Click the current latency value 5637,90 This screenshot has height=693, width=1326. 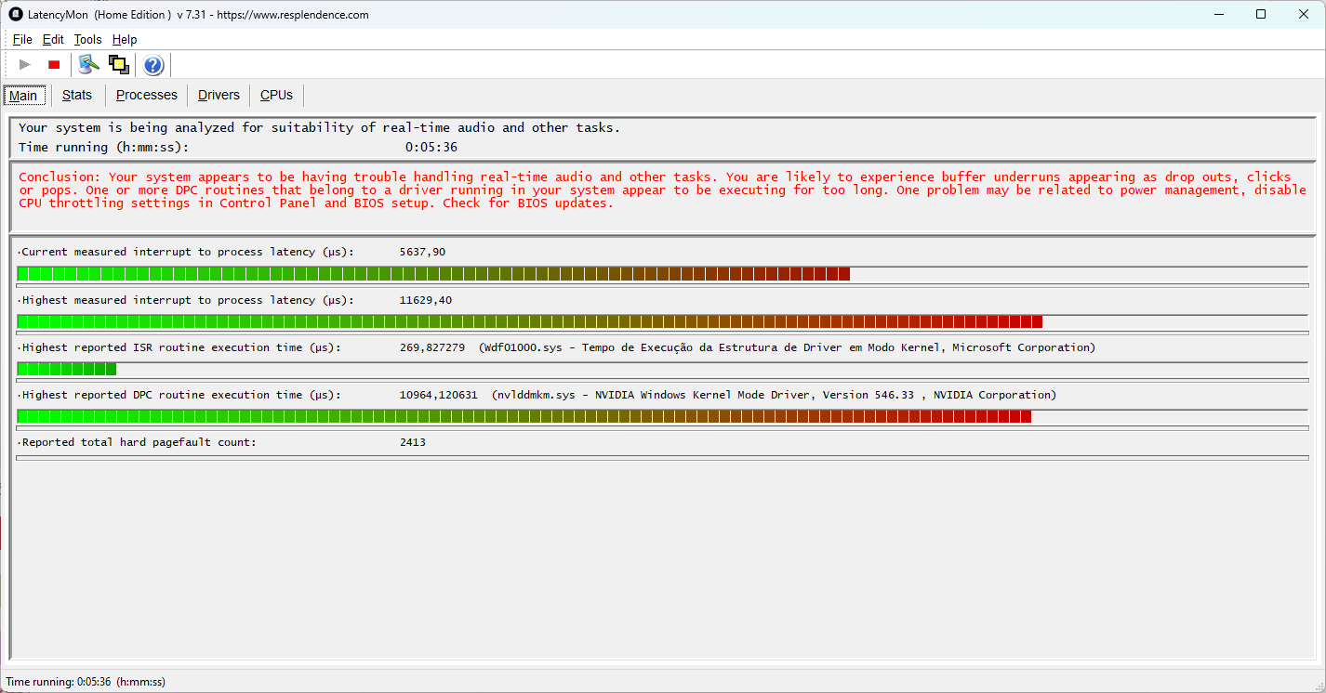pyautogui.click(x=422, y=252)
